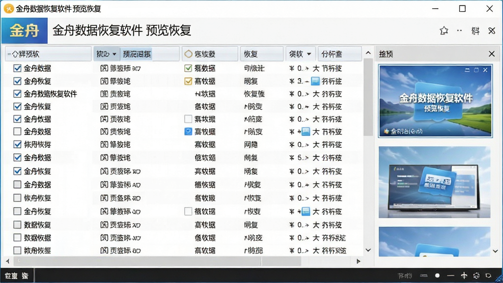Screen dimensions: 503x283
Task: Toggle the orange checkmark box
Action: pos(188,81)
